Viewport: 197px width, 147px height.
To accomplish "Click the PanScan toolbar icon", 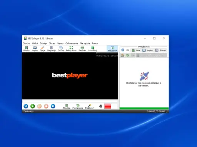I will pos(82,49).
